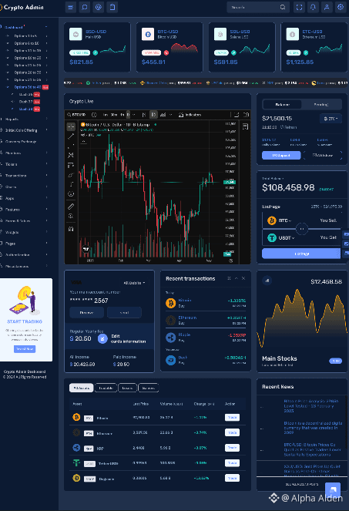Click the Deposit button

(281, 155)
